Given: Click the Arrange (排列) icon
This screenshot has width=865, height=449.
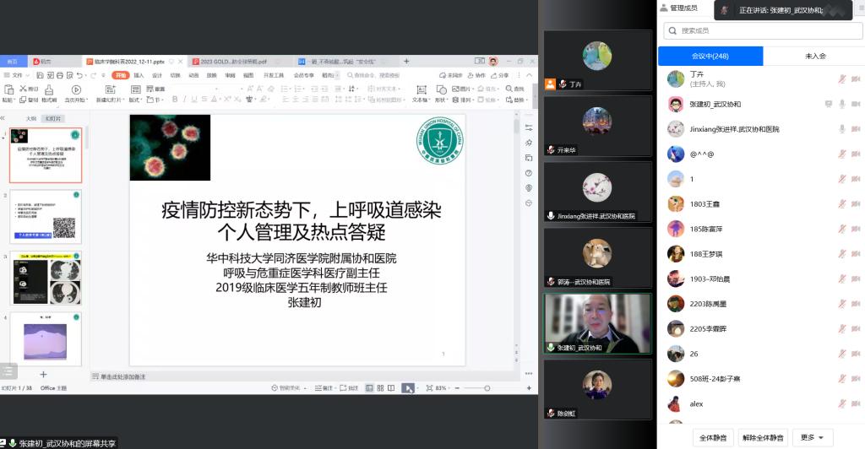Looking at the screenshot, I should click(x=455, y=100).
